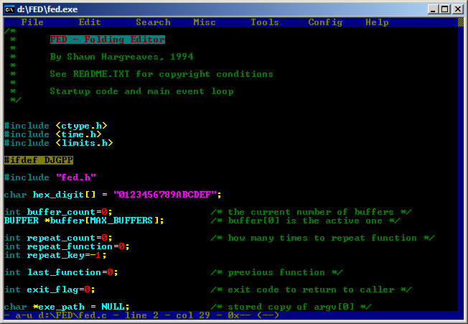This screenshot has height=324, width=468.
Task: Click the hex_digit string "0123456789ABCDEF"
Action: (167, 195)
